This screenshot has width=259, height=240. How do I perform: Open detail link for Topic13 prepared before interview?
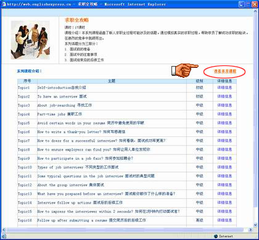pyautogui.click(x=224, y=194)
